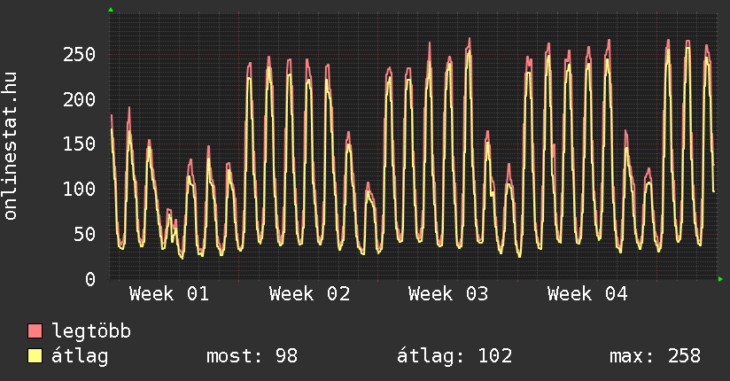Click the red legtöbb legend swatch
This screenshot has height=381, width=730.
pyautogui.click(x=35, y=331)
